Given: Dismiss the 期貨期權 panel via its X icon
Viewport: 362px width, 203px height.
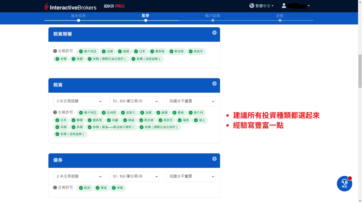Looking at the screenshot, I should [x=214, y=32].
